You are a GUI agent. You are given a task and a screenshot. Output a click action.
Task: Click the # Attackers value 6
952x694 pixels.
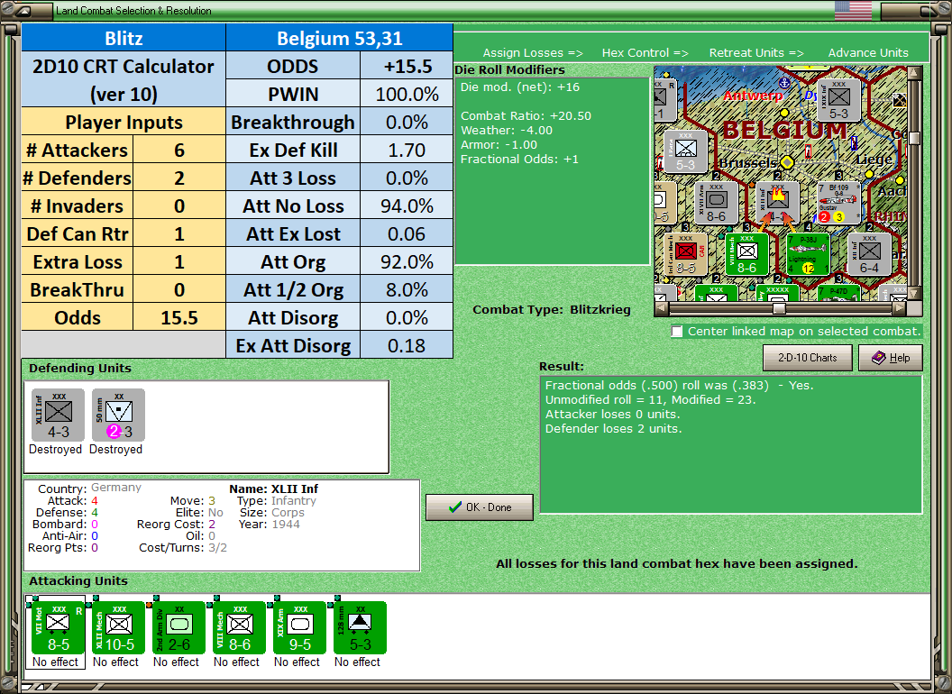[179, 150]
